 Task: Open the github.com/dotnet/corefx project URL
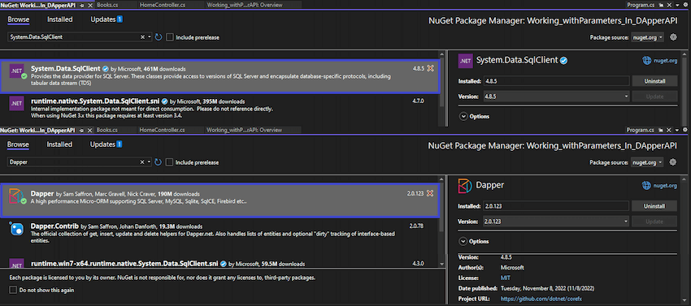point(529,299)
